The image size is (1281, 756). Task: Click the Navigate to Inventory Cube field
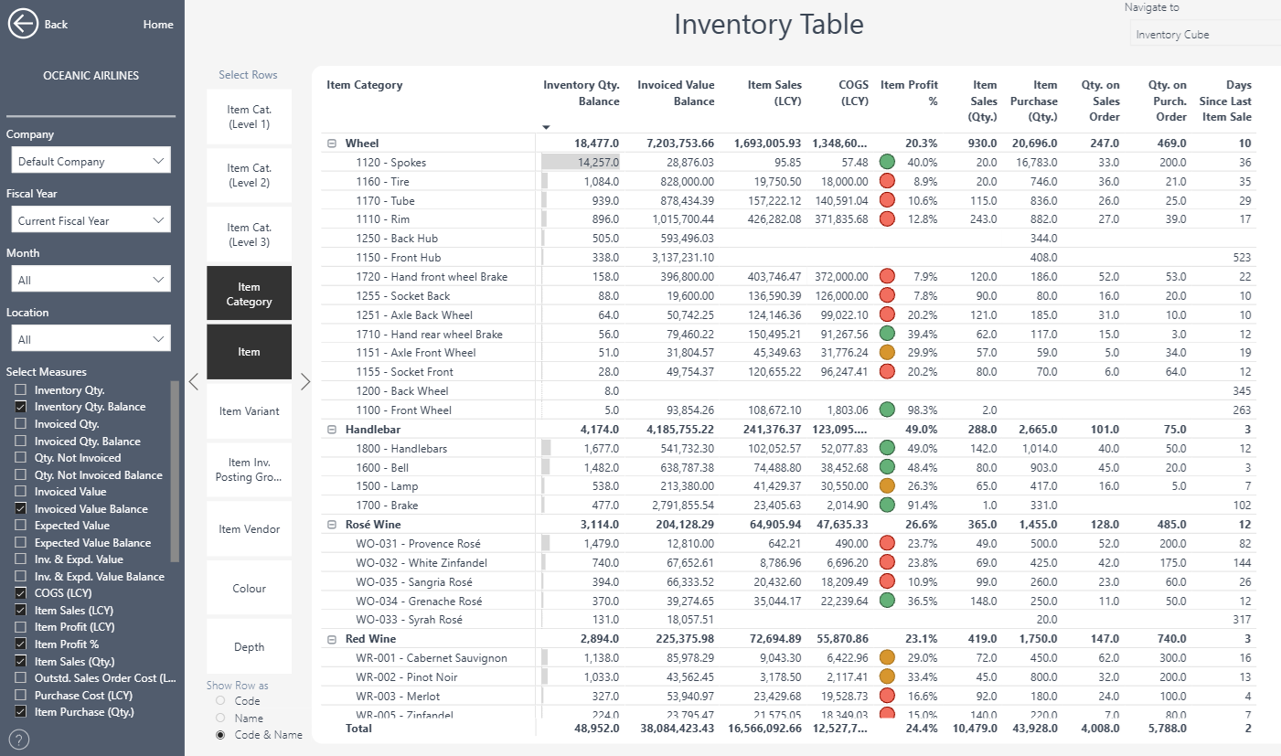coord(1203,35)
